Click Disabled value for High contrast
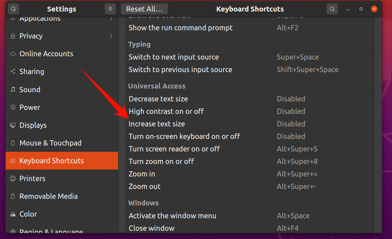Image resolution: width=392 pixels, height=239 pixels. pyautogui.click(x=291, y=111)
